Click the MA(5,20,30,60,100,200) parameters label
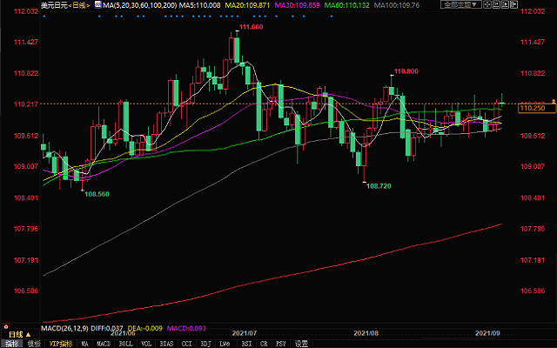The image size is (557, 348). (x=138, y=5)
